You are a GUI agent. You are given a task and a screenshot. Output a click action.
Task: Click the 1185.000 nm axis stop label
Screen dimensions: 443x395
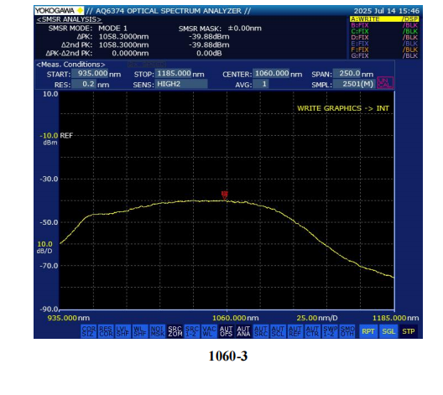pos(395,318)
